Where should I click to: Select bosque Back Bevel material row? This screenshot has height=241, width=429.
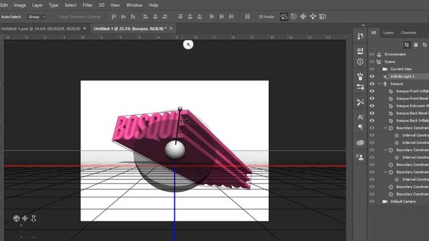click(412, 113)
